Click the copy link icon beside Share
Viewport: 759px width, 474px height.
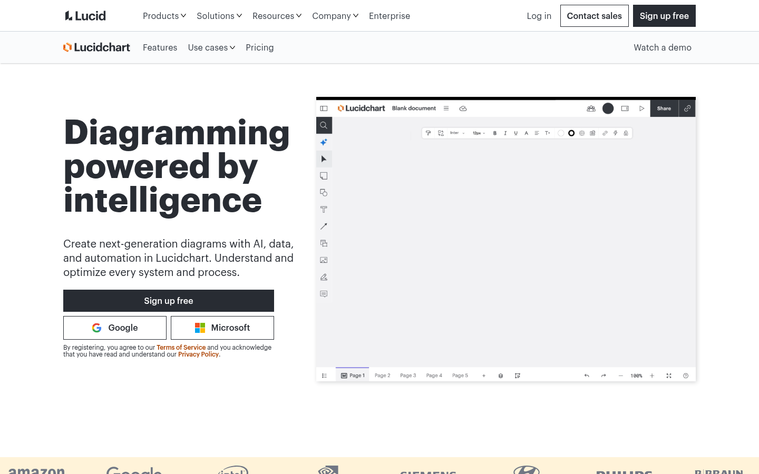pos(687,108)
